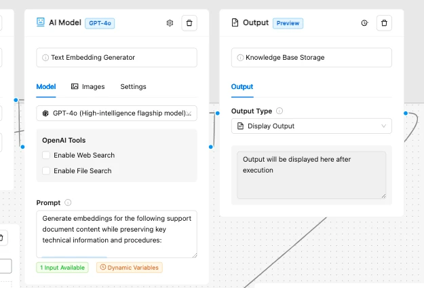Open the GPT-4o model dropdown
Image resolution: width=424 pixels, height=288 pixels.
coord(116,113)
